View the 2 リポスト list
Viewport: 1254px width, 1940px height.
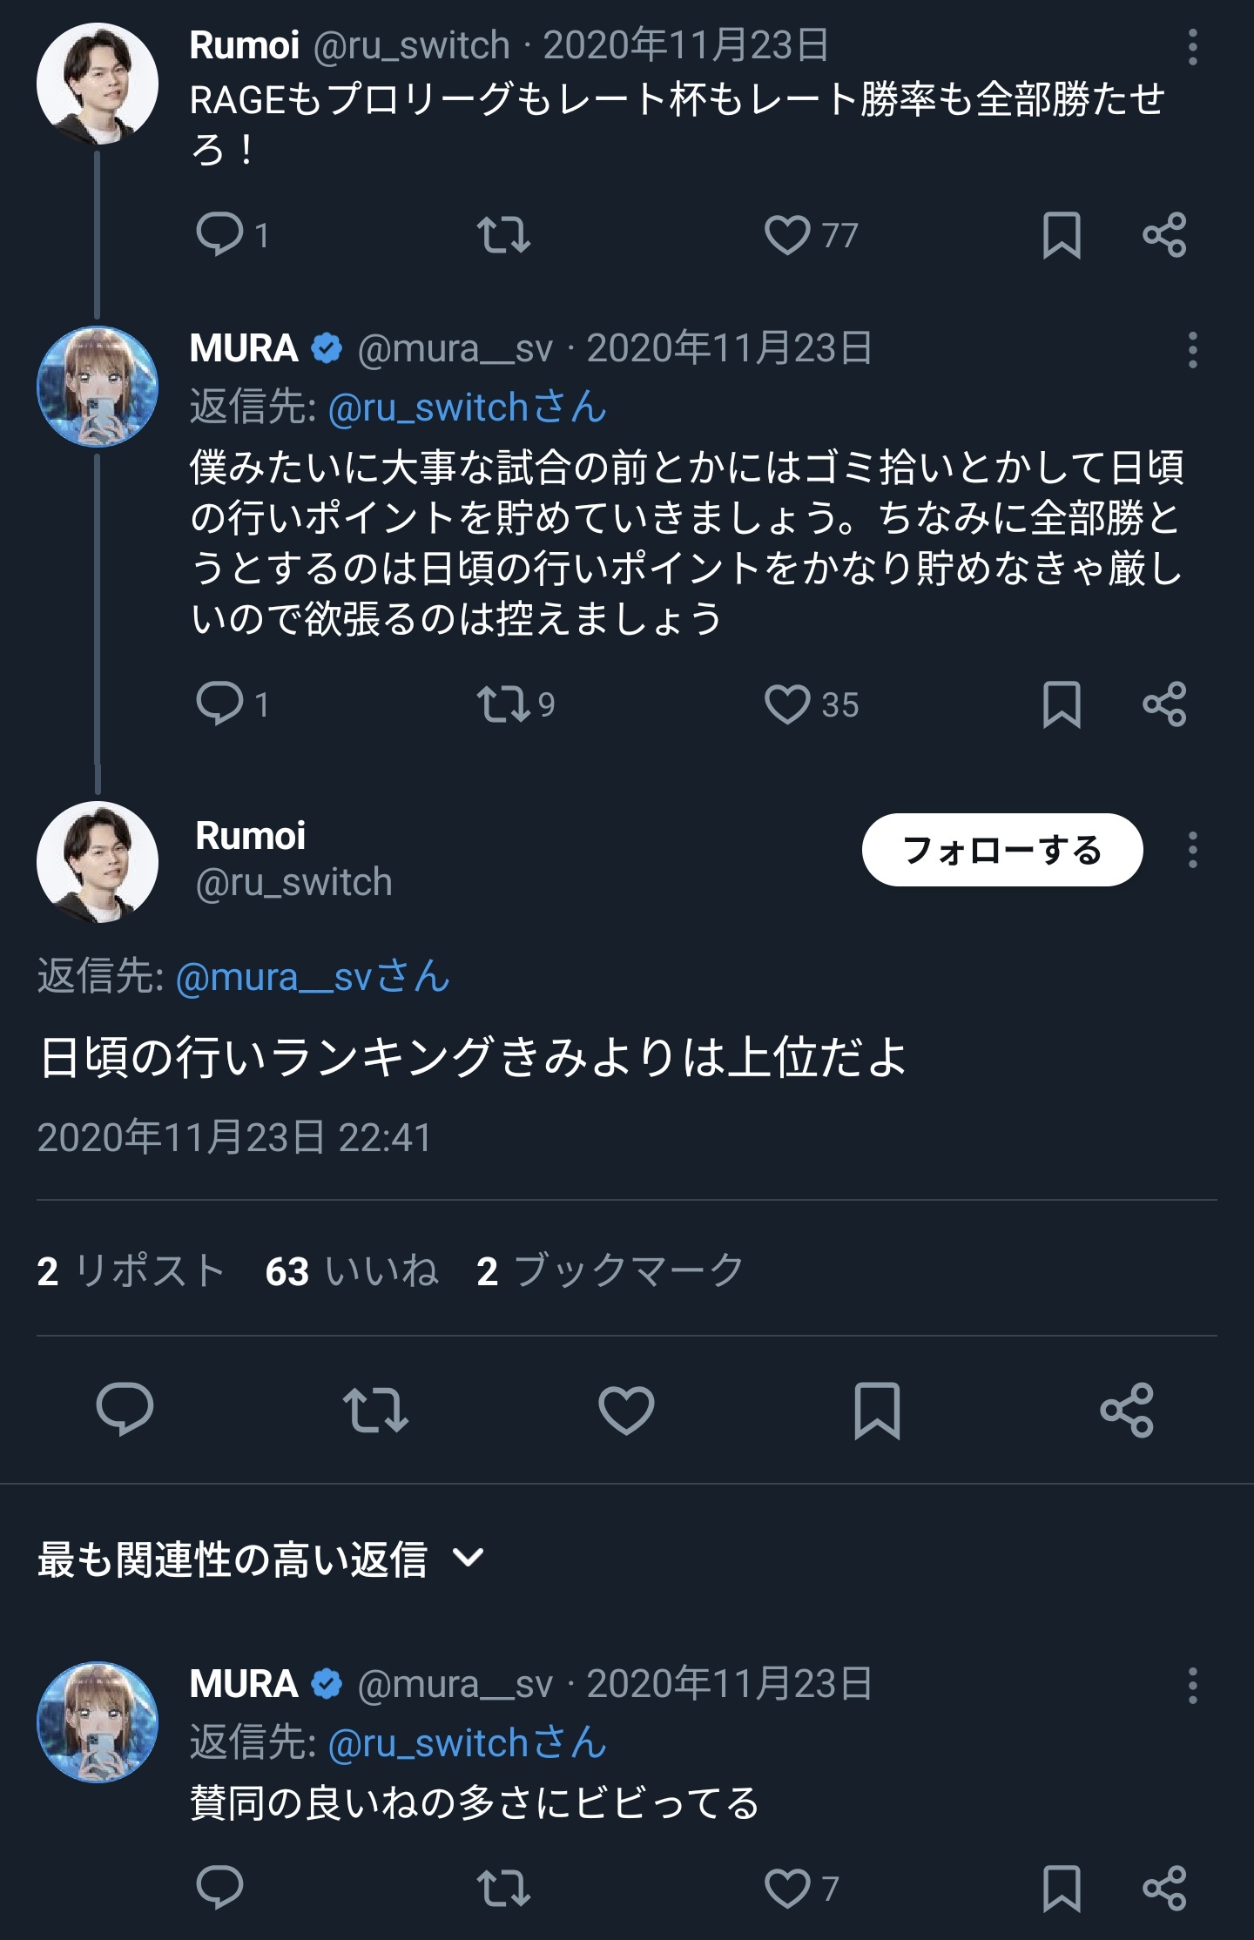(x=131, y=1271)
